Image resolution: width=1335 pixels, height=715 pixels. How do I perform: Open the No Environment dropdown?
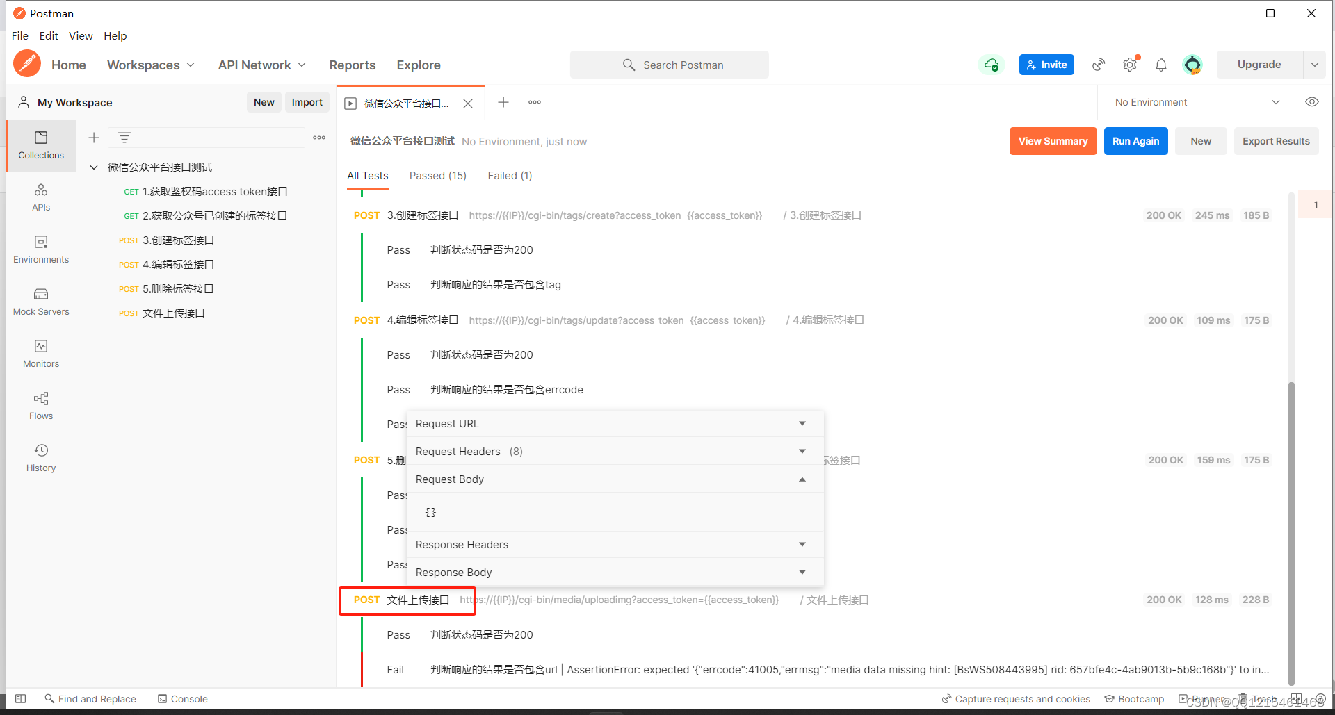point(1197,102)
